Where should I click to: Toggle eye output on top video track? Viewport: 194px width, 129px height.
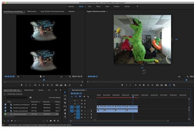(86, 100)
